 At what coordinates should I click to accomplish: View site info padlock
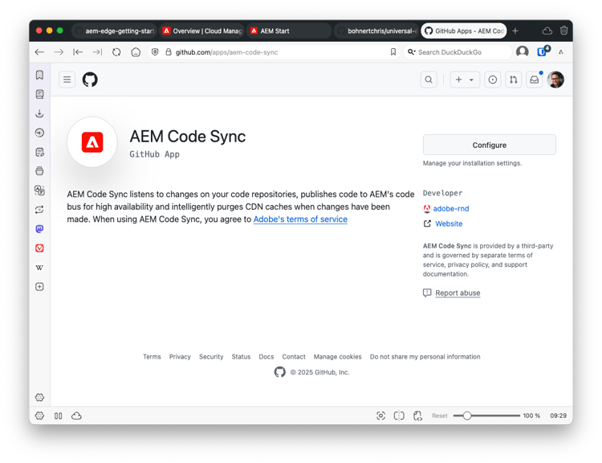coord(169,52)
